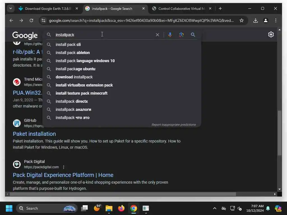287x215 pixels.
Task: Submit search with the magnifier button
Action: [193, 34]
